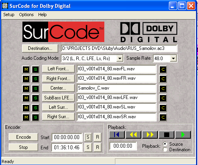Click the Start time field 00:00:00.00
Screen dimensions: 198x165
[67, 137]
